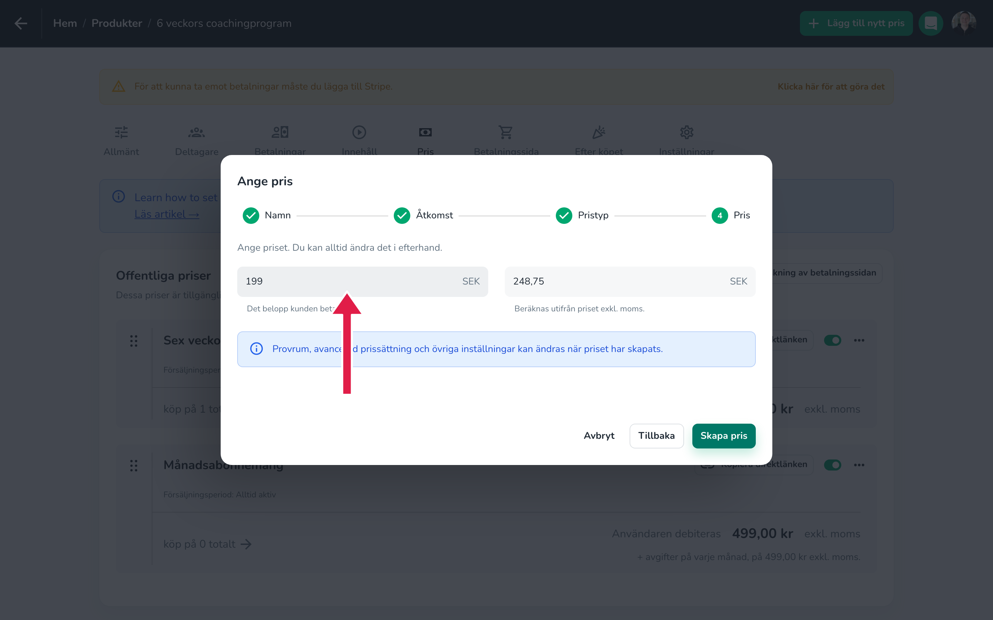Click the Namn step checkmark

click(251, 216)
